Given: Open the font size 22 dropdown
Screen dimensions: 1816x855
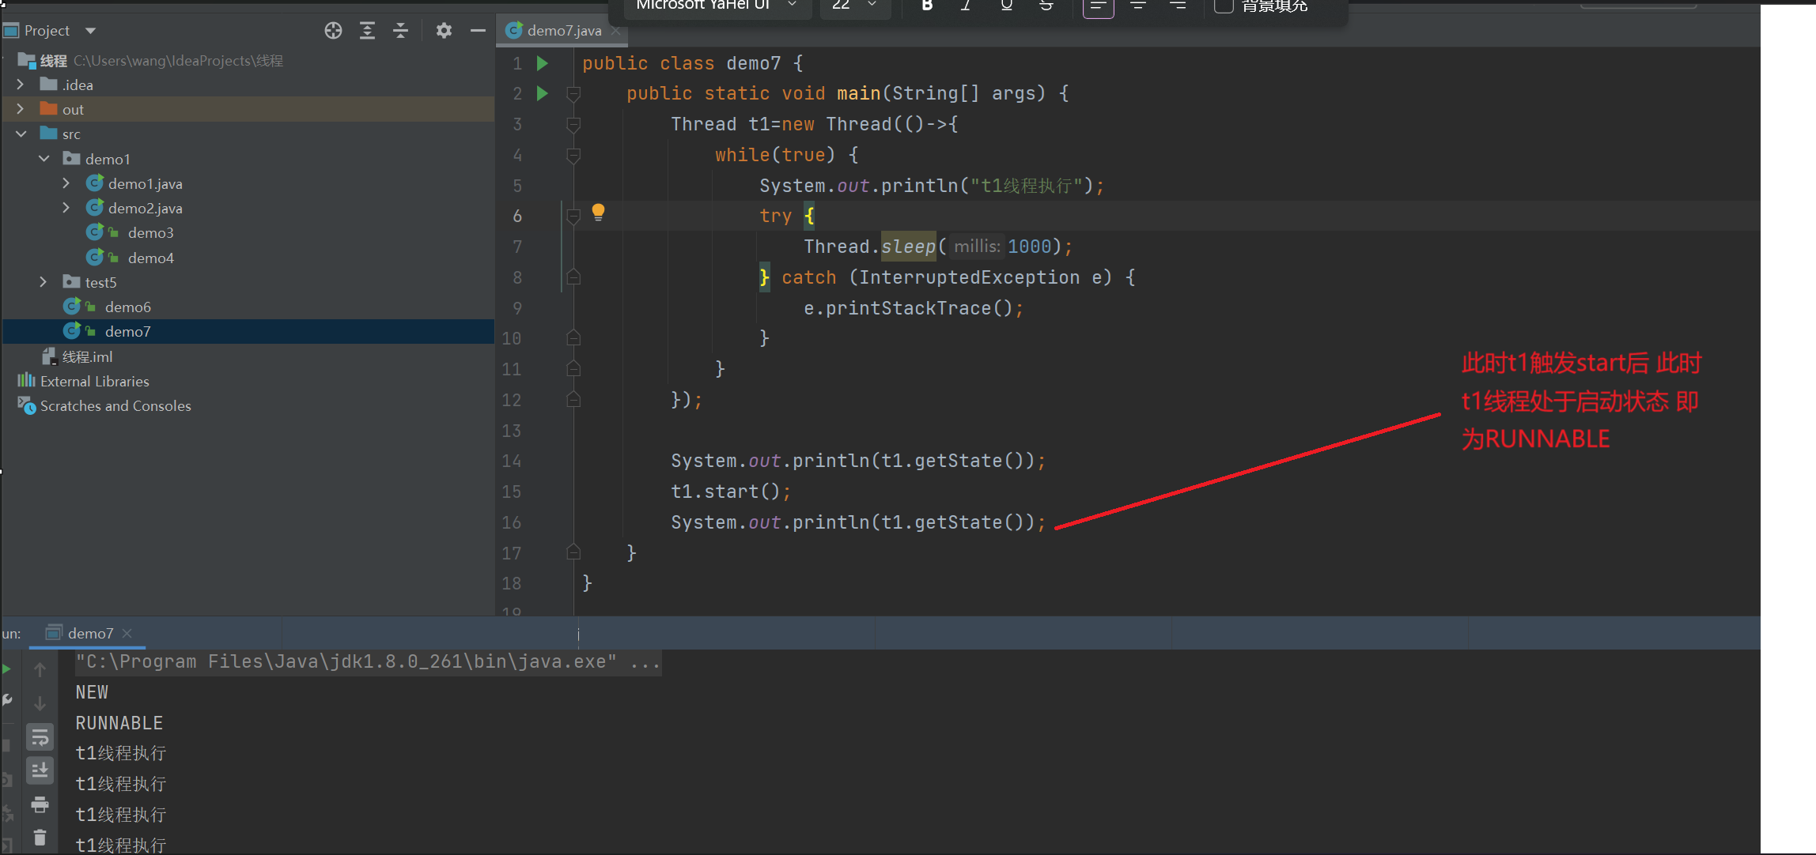Looking at the screenshot, I should (872, 6).
